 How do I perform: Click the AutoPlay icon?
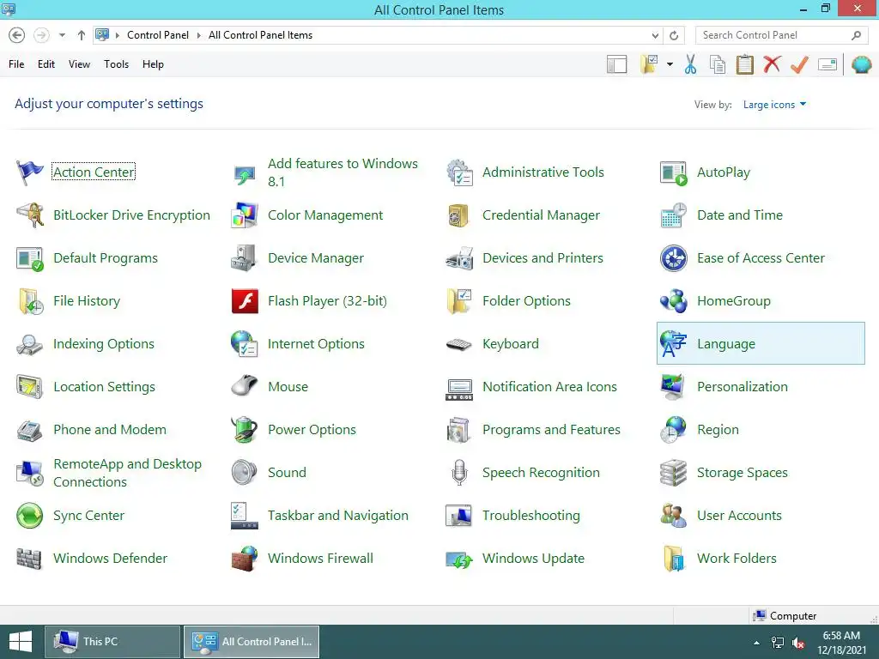tap(673, 172)
